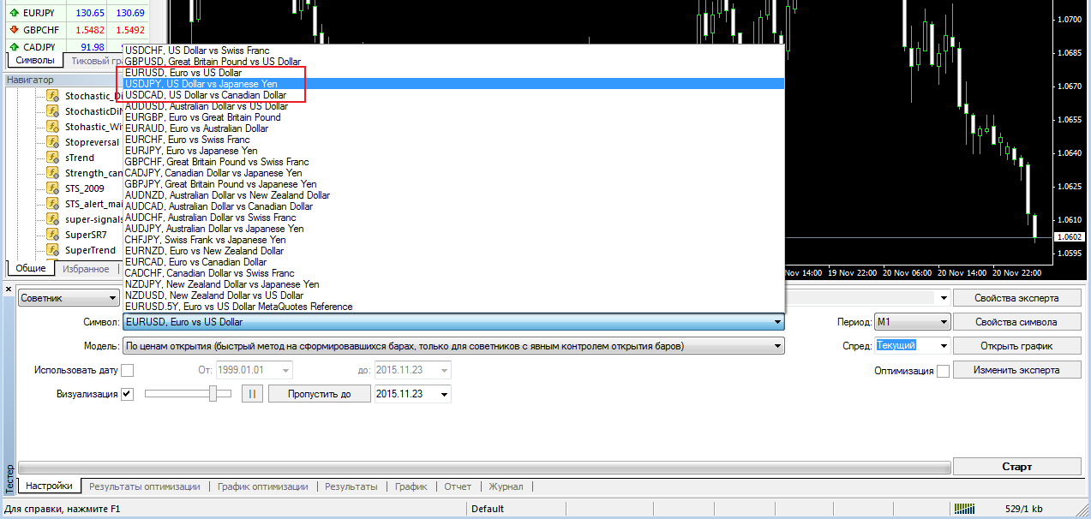This screenshot has height=519, width=1091.
Task: Adjust the visualization speed slider
Action: [214, 394]
